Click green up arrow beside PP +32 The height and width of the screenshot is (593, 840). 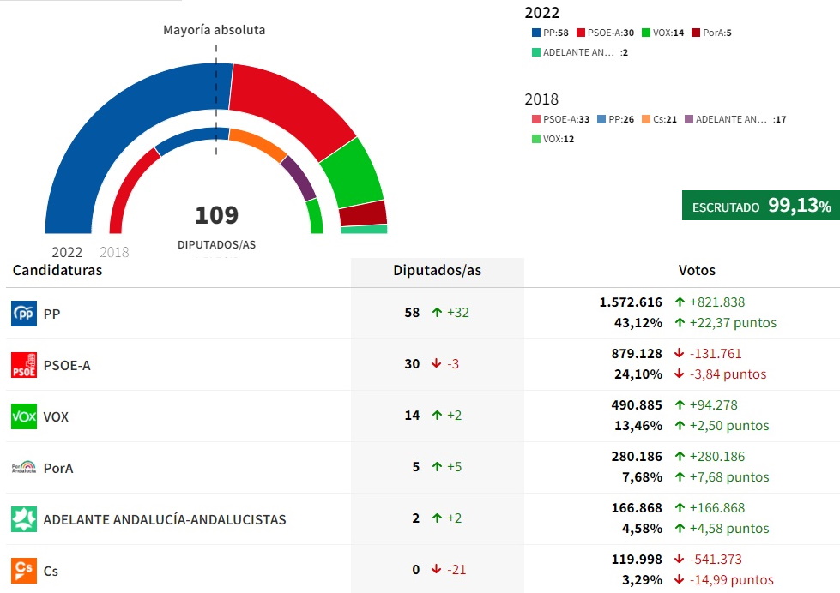point(437,313)
